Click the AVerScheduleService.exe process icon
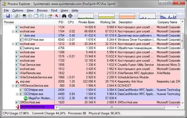 click(17, 77)
